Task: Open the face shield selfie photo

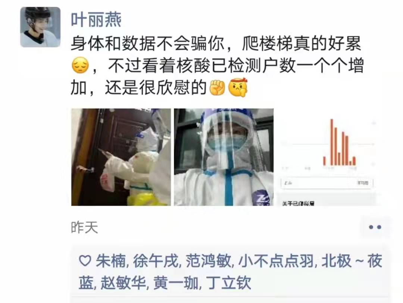Action: (224, 157)
